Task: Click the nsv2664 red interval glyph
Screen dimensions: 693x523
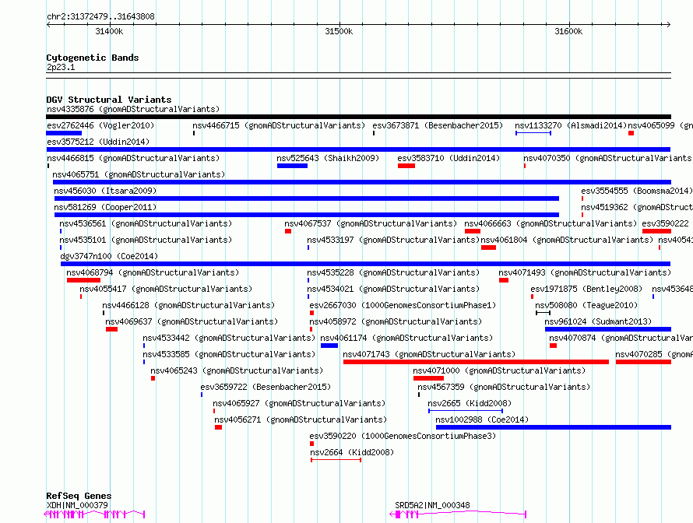Action: click(336, 460)
